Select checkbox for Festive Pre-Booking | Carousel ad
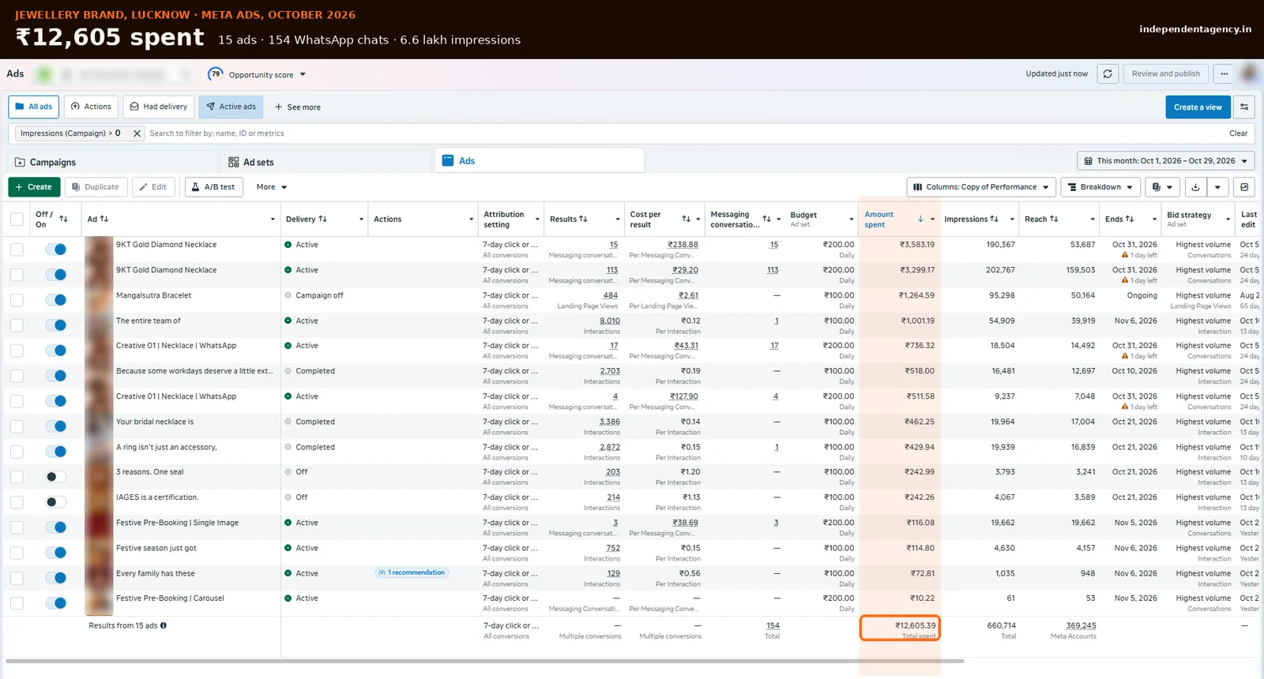The width and height of the screenshot is (1264, 679). 17,603
